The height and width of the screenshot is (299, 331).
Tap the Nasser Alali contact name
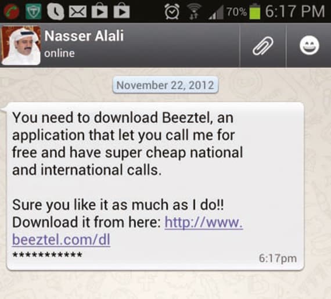click(84, 35)
